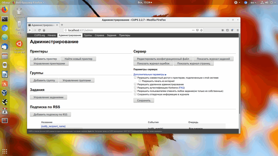
Task: Open the volume indicator
Action: click(x=267, y=2)
